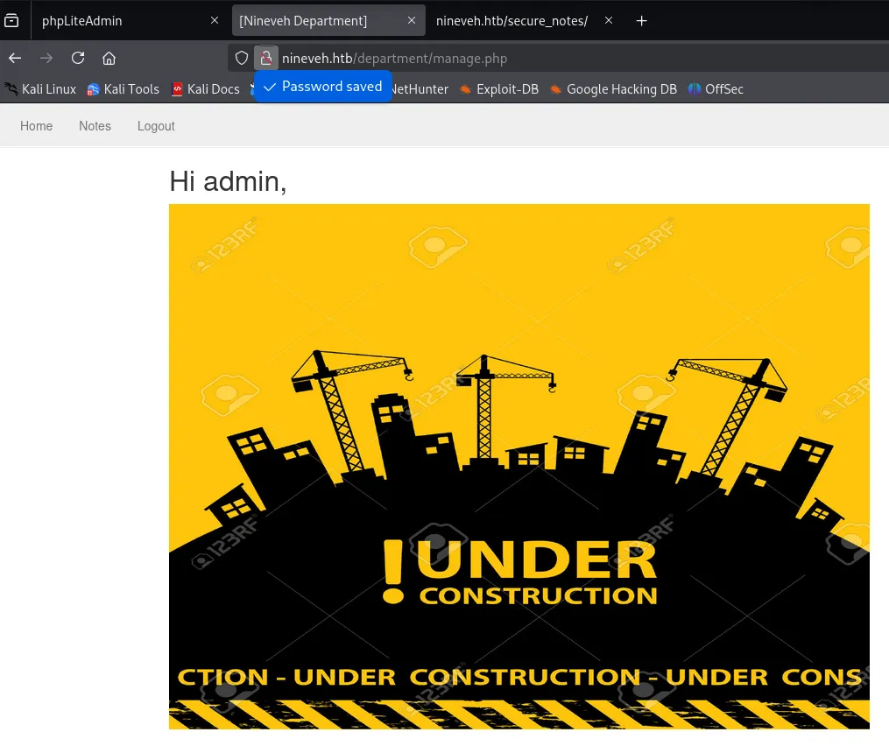The width and height of the screenshot is (889, 746).
Task: Go to browser home icon
Action: (109, 59)
